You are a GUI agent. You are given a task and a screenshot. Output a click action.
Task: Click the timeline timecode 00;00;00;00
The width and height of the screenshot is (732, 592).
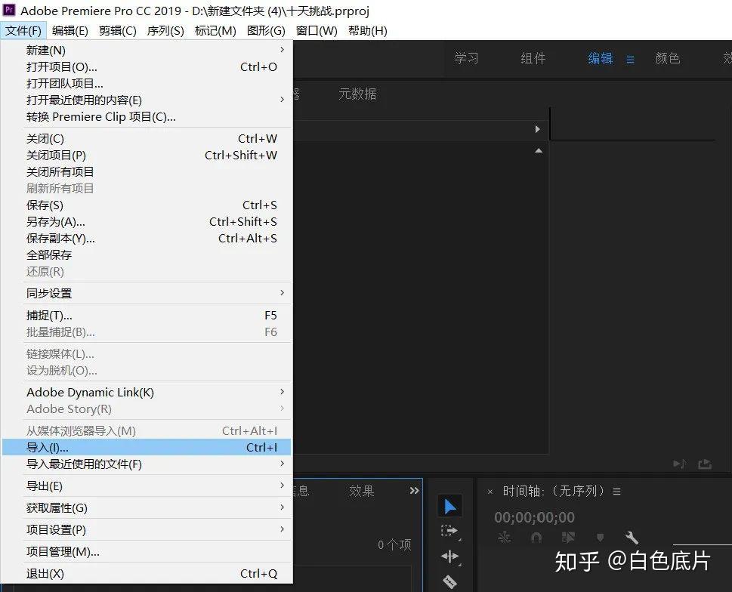535,517
